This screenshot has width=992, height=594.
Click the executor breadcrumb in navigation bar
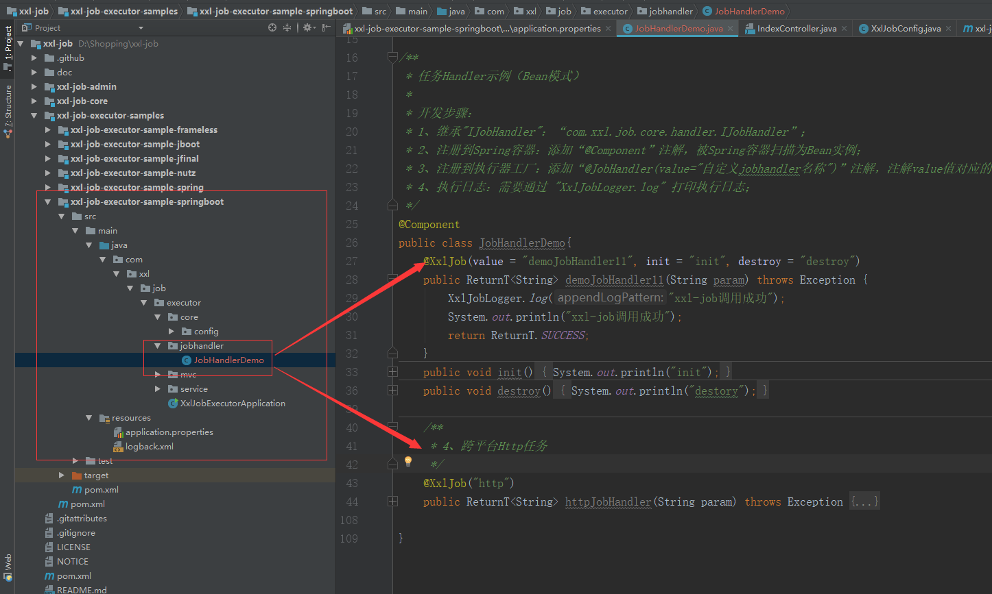pyautogui.click(x=604, y=11)
